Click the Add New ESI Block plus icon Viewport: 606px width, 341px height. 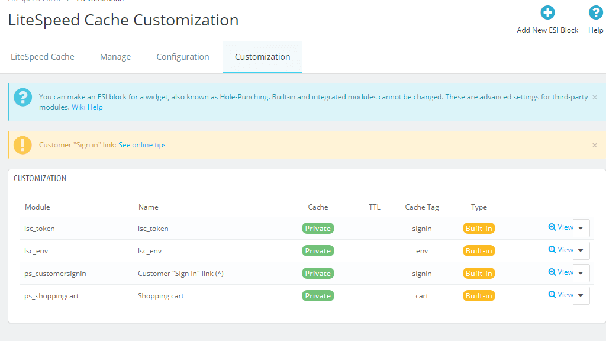click(547, 13)
